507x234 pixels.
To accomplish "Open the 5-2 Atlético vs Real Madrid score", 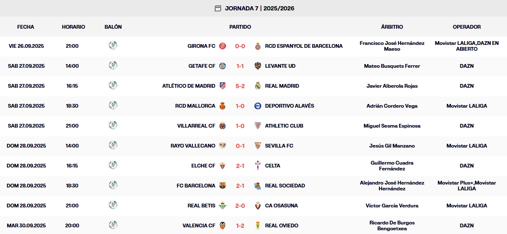I will [240, 86].
